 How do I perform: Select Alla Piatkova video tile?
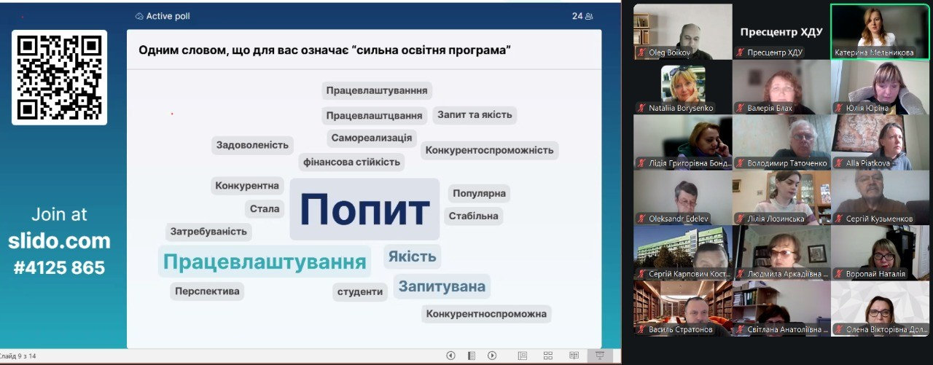tap(881, 142)
